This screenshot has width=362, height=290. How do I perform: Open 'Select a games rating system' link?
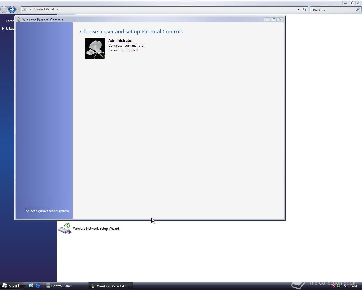48,211
